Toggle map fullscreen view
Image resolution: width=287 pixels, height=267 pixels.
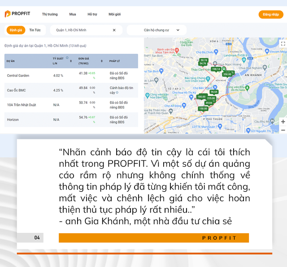click(x=283, y=44)
